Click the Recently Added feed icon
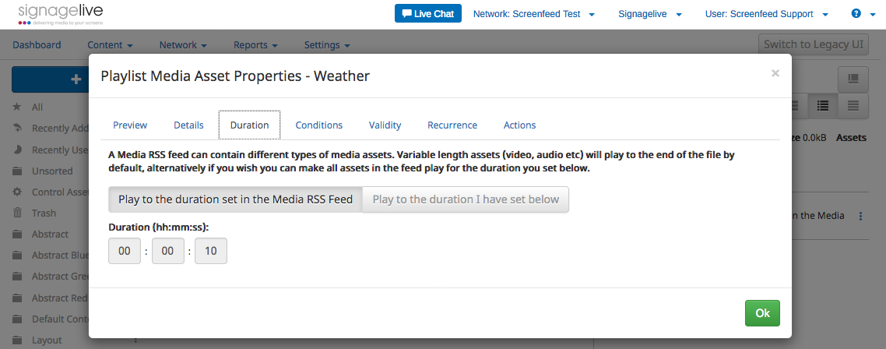 coord(17,129)
